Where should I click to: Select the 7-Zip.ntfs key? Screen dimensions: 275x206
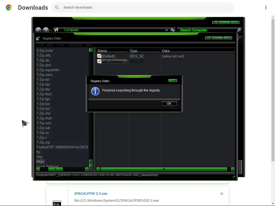tap(44, 55)
